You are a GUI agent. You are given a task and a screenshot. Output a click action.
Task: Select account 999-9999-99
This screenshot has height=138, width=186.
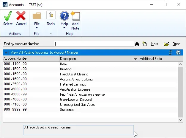(15, 109)
